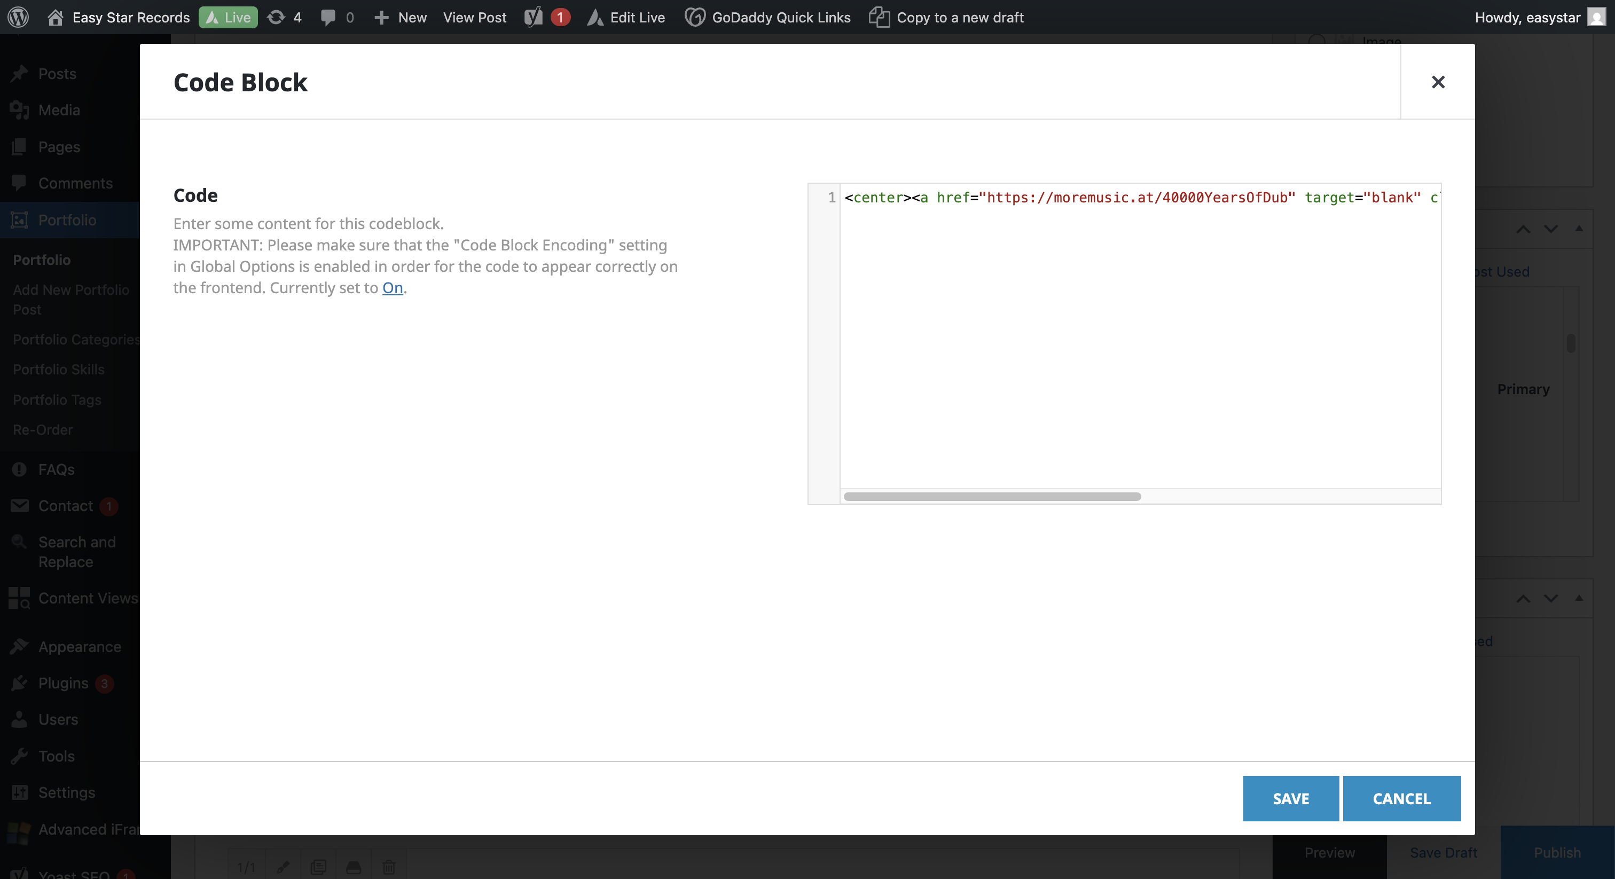
Task: Follow the On link for encoding setting
Action: [393, 288]
